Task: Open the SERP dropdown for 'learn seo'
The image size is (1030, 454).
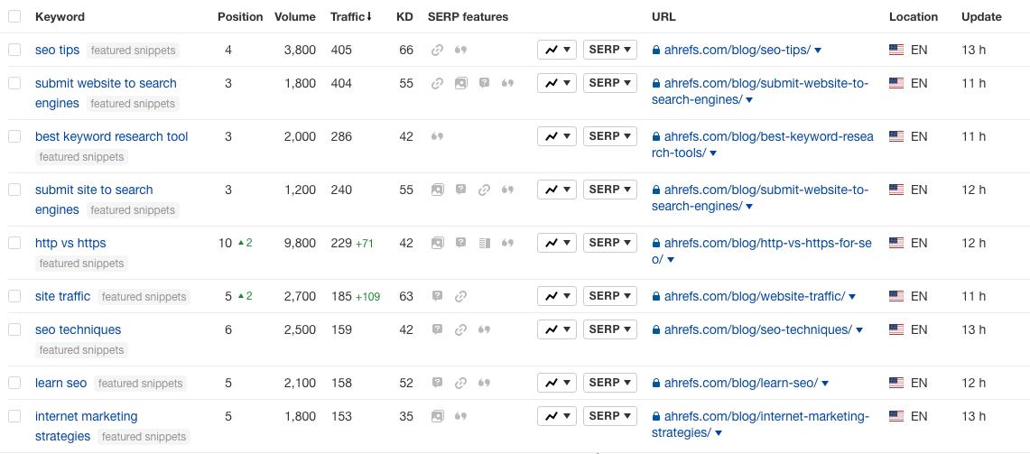Action: pyautogui.click(x=610, y=383)
